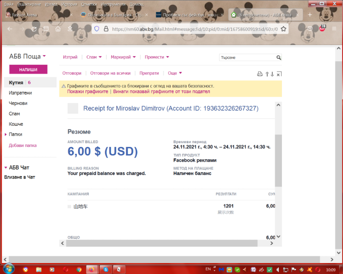
Task: Open the Чернови folder
Action: tap(18, 103)
